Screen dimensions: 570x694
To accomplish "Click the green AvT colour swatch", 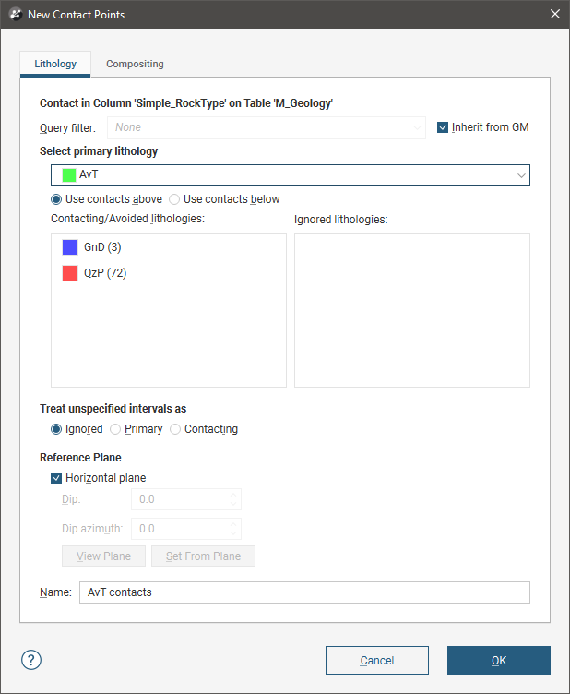I will click(x=69, y=174).
